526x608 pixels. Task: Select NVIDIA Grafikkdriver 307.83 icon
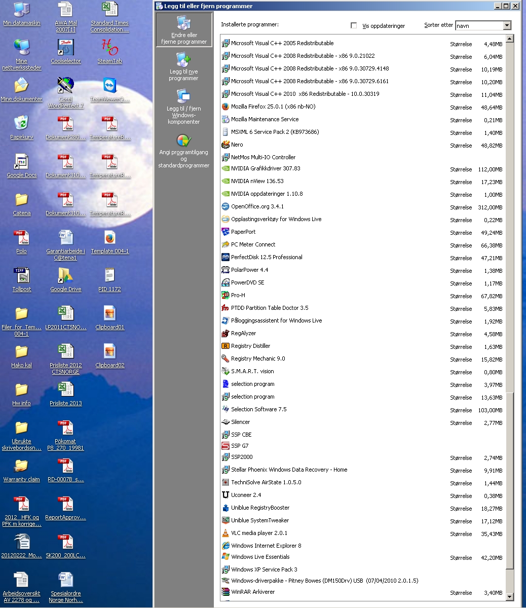tap(225, 169)
